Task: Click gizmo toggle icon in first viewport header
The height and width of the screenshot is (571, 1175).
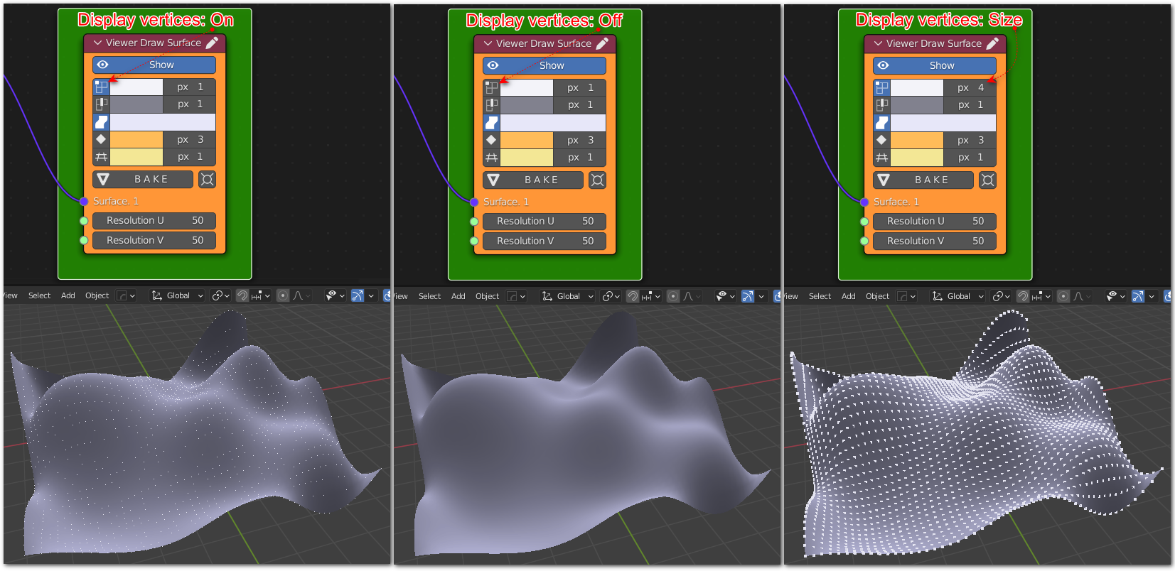Action: tap(358, 295)
